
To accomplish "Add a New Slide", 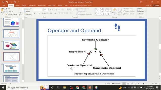I will tap(21, 12).
